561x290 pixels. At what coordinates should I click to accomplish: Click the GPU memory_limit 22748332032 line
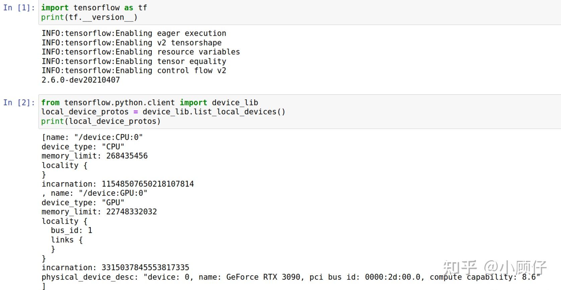click(x=99, y=212)
